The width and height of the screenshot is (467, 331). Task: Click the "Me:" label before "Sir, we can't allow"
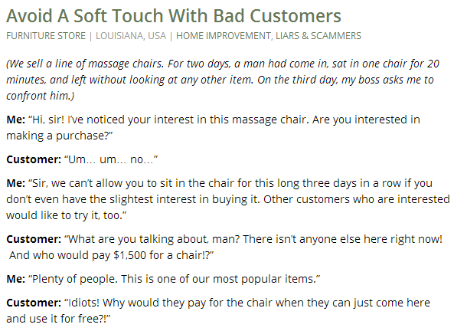point(15,185)
